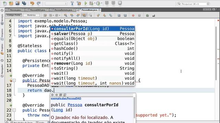Image resolution: width=220 pixels, height=123 pixels.
Task: Activate the Código-Fonte view button
Action: click(x=14, y=15)
